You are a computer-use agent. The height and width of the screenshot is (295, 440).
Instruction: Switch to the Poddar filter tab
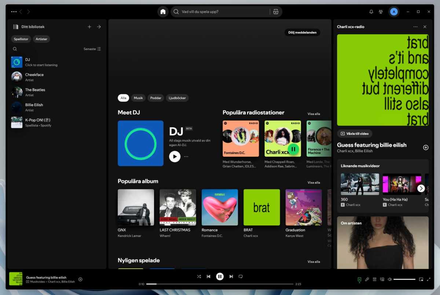pos(155,98)
